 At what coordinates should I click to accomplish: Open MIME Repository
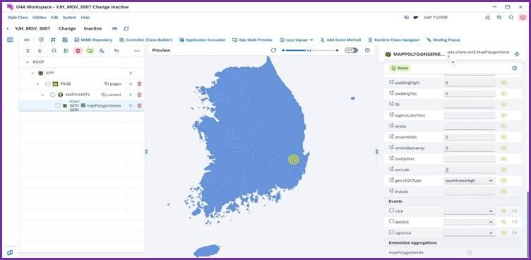click(x=93, y=40)
